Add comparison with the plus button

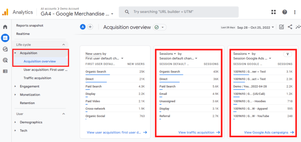click(90, 27)
